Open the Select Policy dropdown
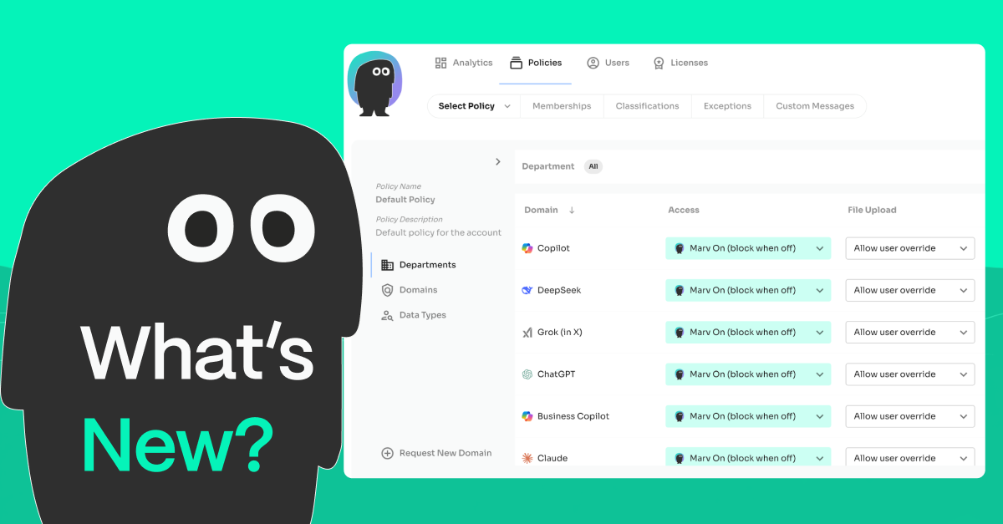 [474, 106]
